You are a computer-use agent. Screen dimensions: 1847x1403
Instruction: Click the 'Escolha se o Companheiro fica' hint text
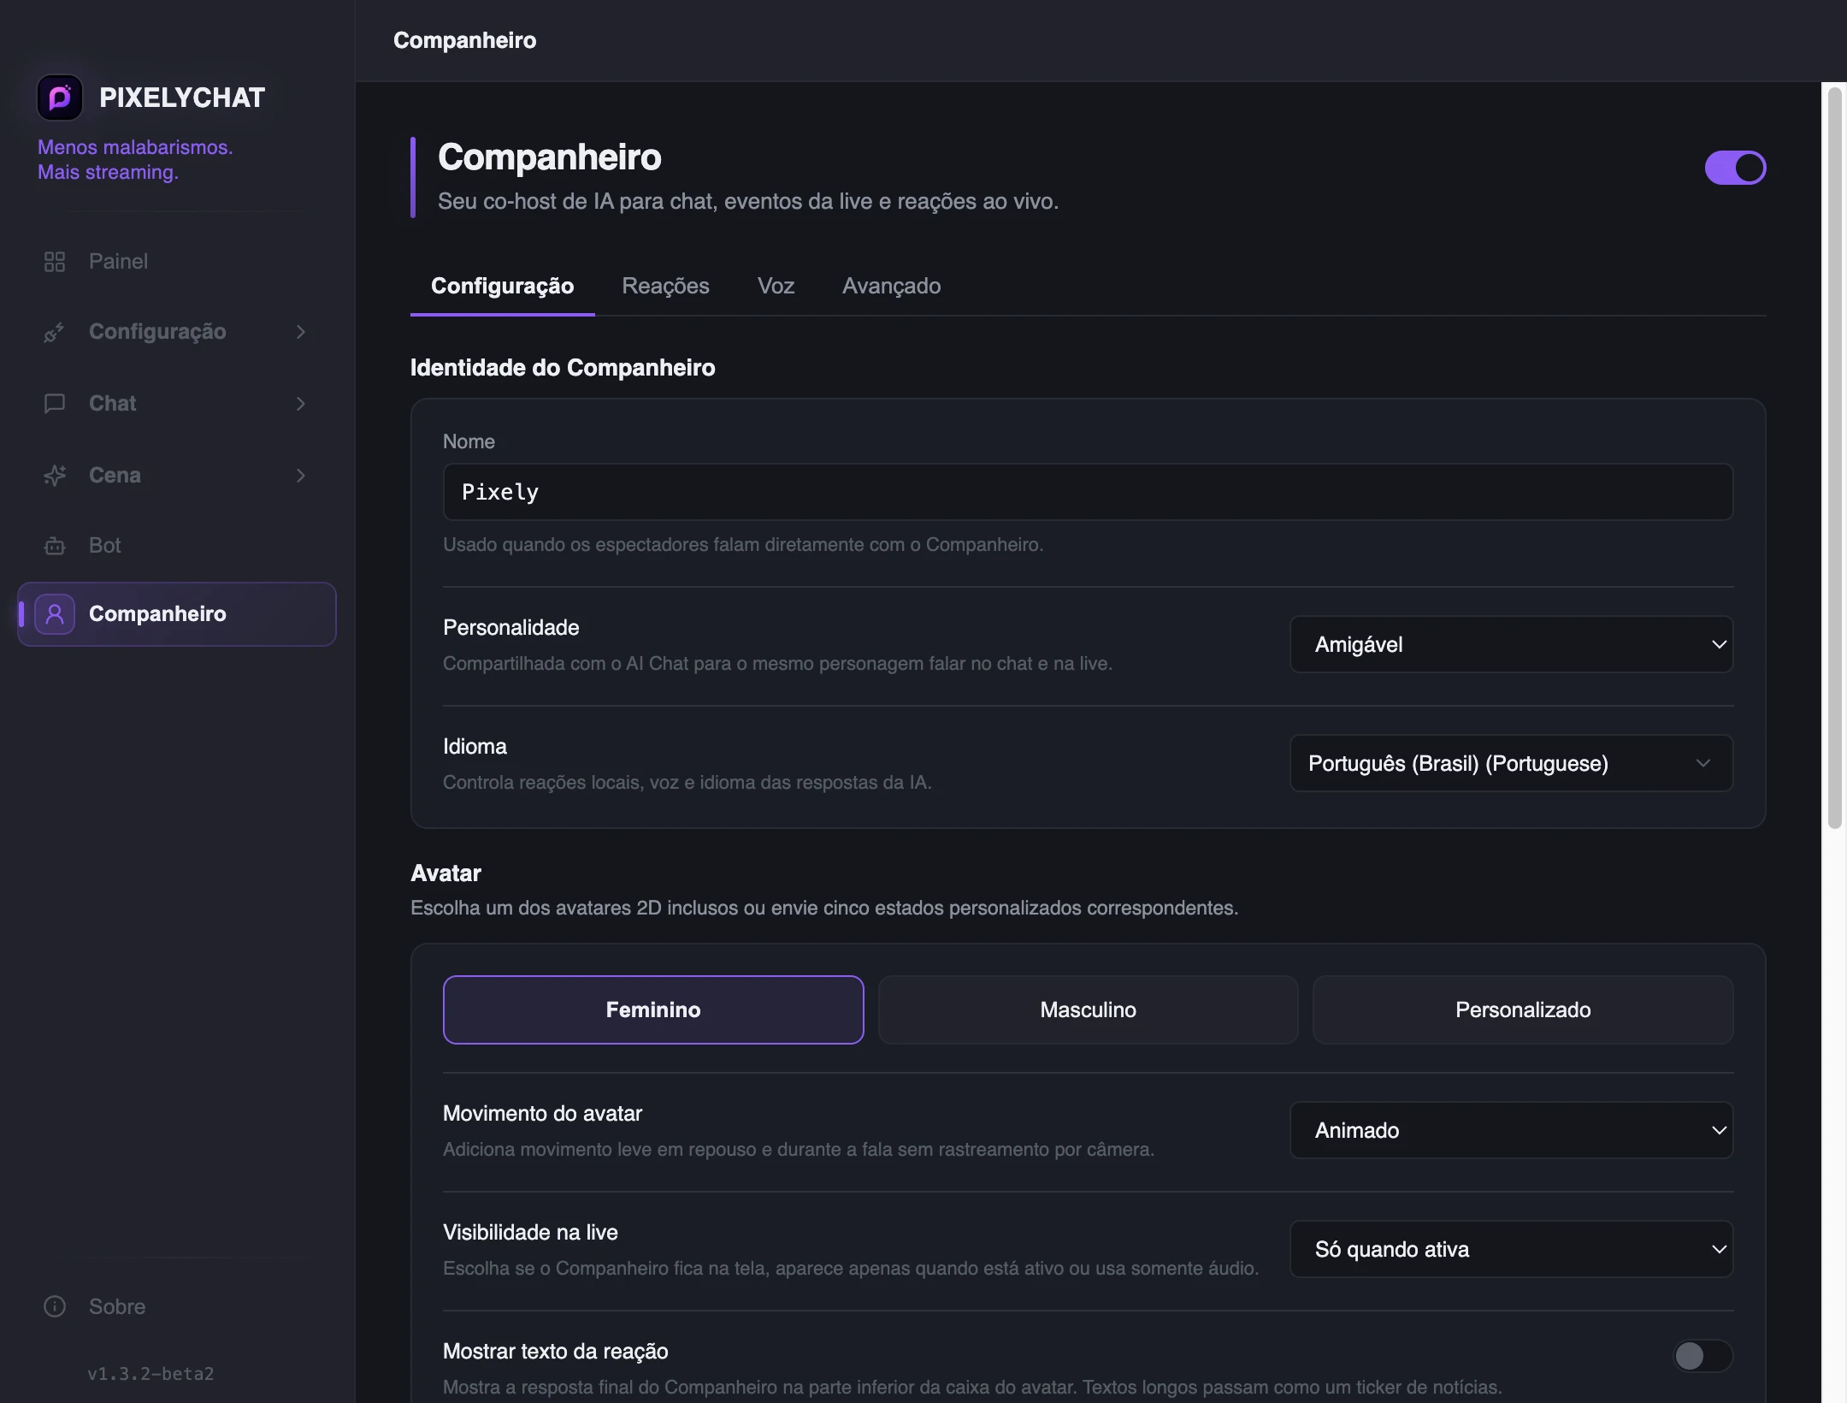click(x=851, y=1269)
